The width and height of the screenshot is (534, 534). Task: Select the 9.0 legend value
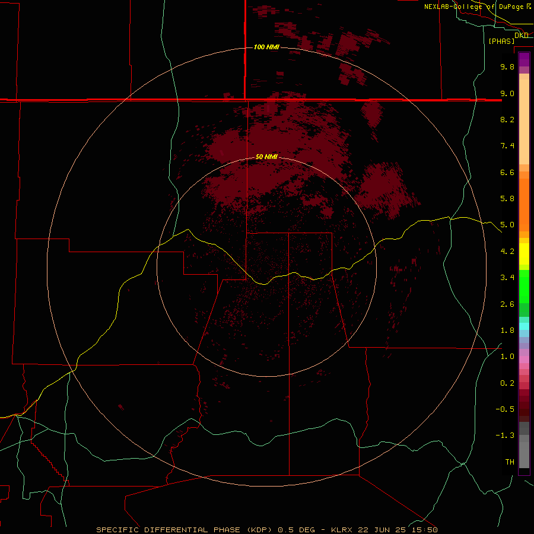[507, 93]
